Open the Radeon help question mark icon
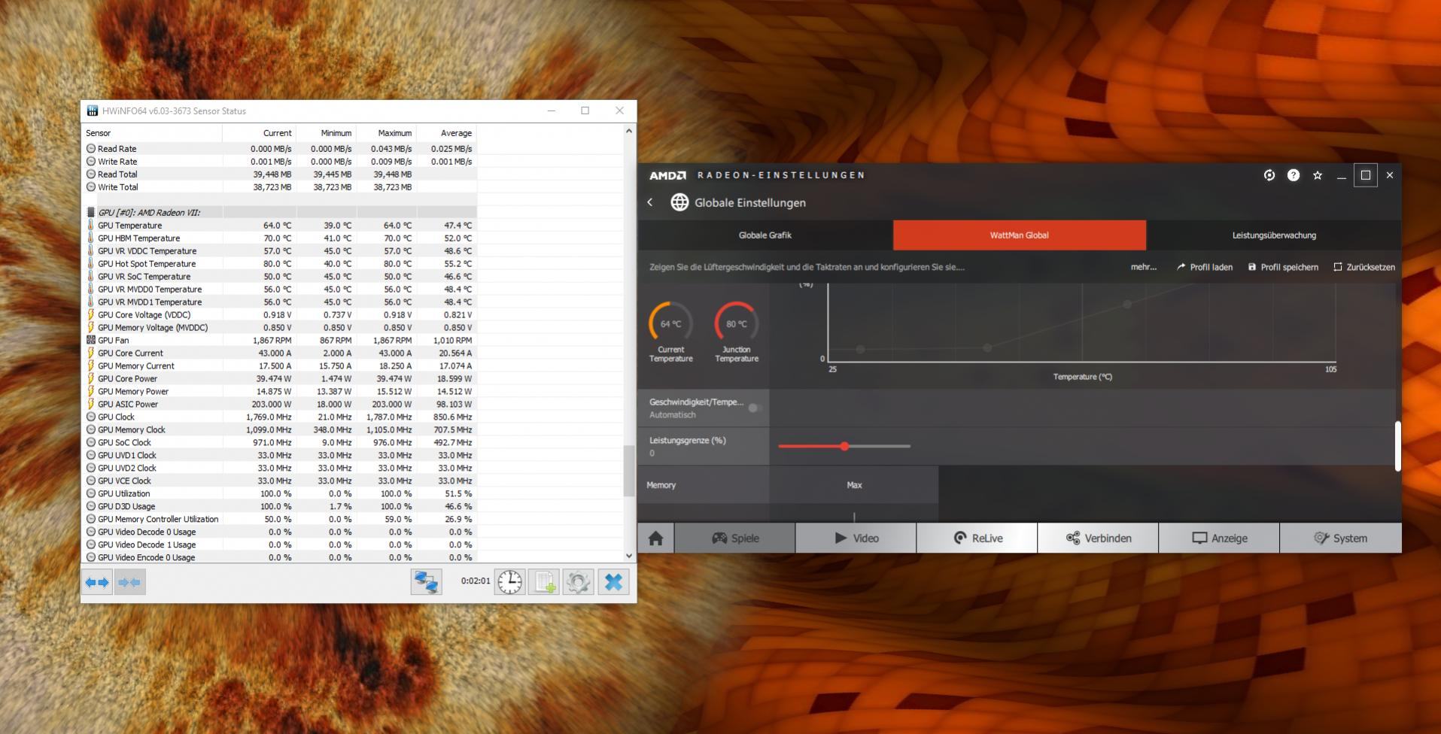This screenshot has width=1441, height=734. click(x=1294, y=175)
